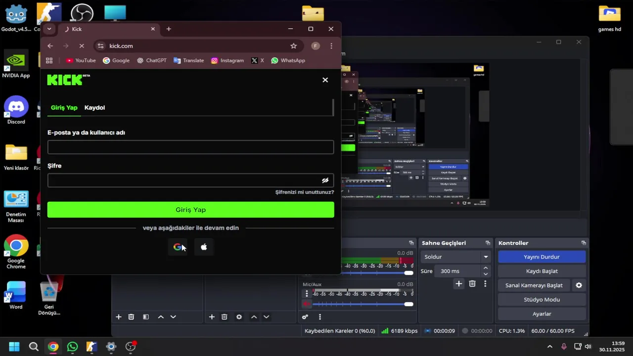Image resolution: width=633 pixels, height=356 pixels.
Task: Open the Instagram bookmark
Action: [x=227, y=60]
